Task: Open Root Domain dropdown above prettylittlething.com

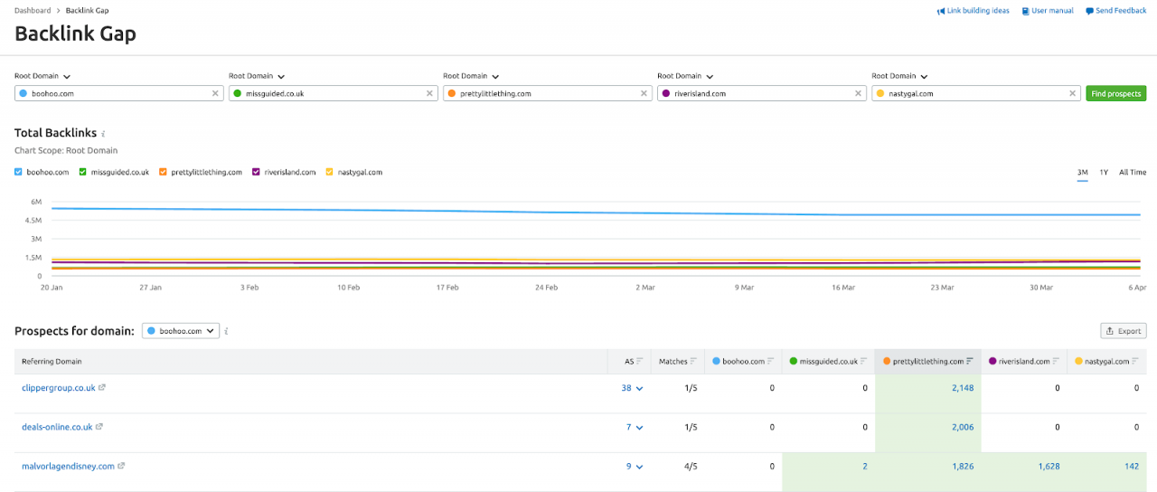Action: tap(471, 76)
